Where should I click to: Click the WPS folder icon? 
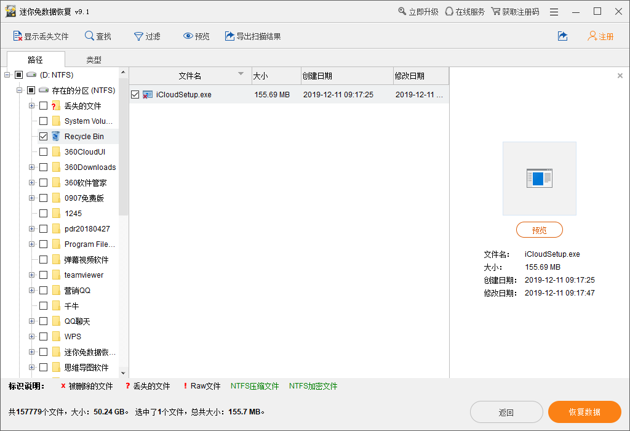click(x=56, y=337)
